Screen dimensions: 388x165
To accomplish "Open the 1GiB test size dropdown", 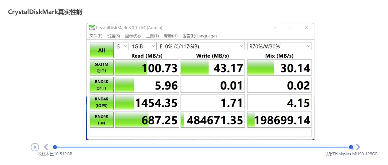I will click(x=143, y=46).
